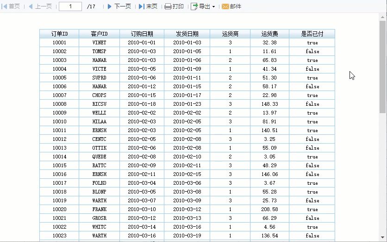Viewport: 387px width, 242px height.
Task: Select customer cell VINET
Action: [x=99, y=42]
